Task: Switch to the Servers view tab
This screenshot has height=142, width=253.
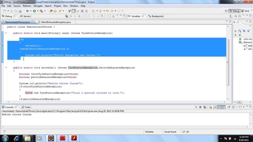Action: coord(25,16)
